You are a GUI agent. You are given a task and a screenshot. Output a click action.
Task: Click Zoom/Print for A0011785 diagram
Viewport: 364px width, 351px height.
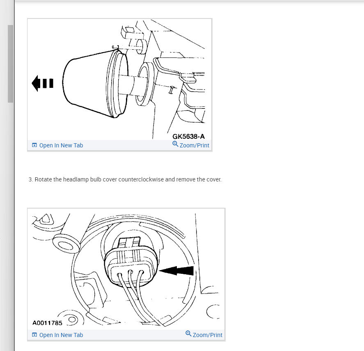pyautogui.click(x=204, y=335)
